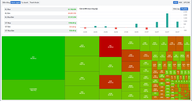Image resolution: width=192 pixels, height=101 pixels.
Task: Select the 10 phiên chart range
Action: (184, 9)
